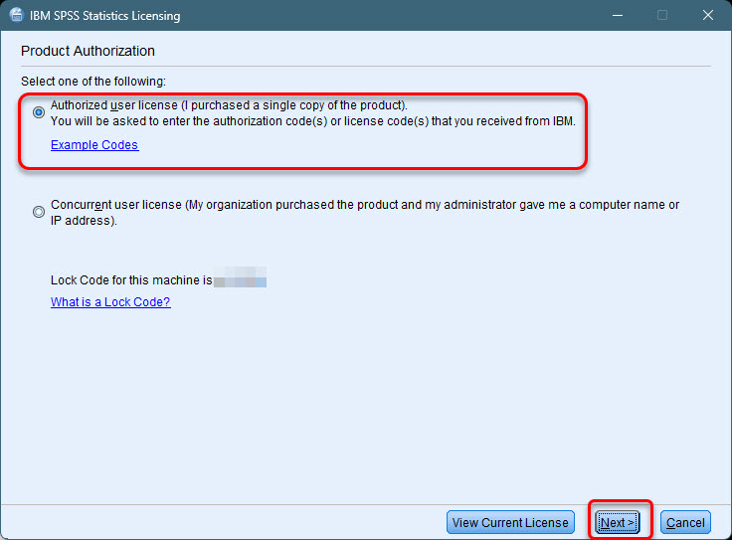Image resolution: width=732 pixels, height=540 pixels.
Task: Click the maximize button in title bar
Action: (x=662, y=15)
